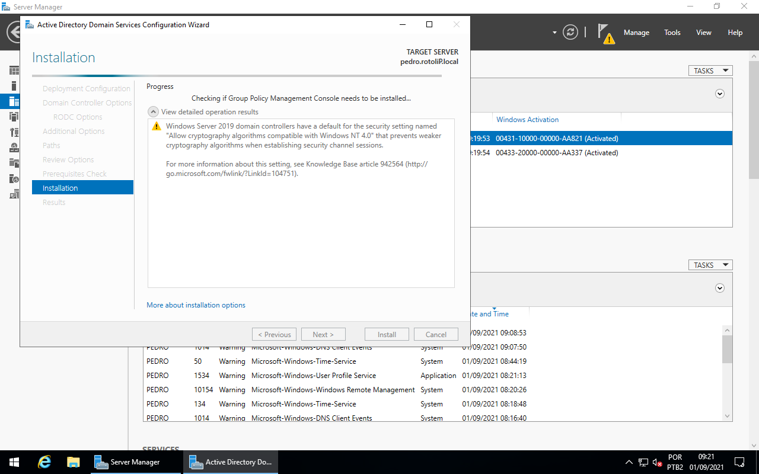The image size is (759, 474).
Task: Open the Windows Start menu
Action: (x=14, y=462)
